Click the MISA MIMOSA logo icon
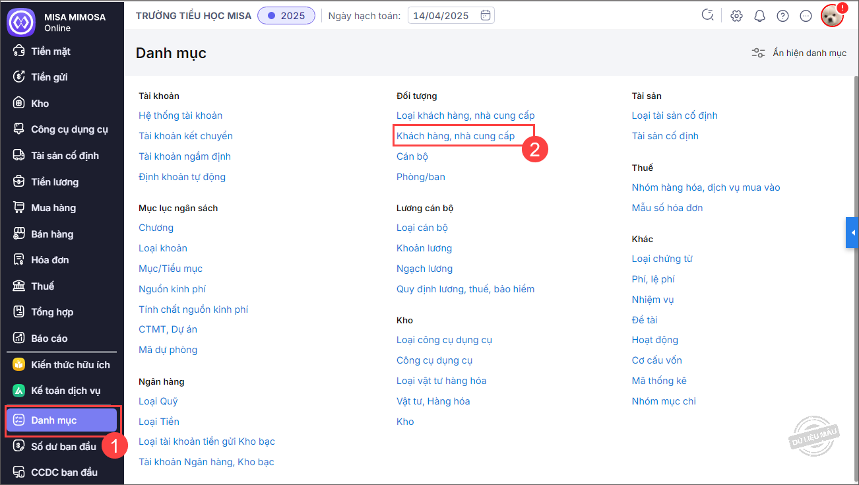The image size is (859, 485). tap(20, 22)
